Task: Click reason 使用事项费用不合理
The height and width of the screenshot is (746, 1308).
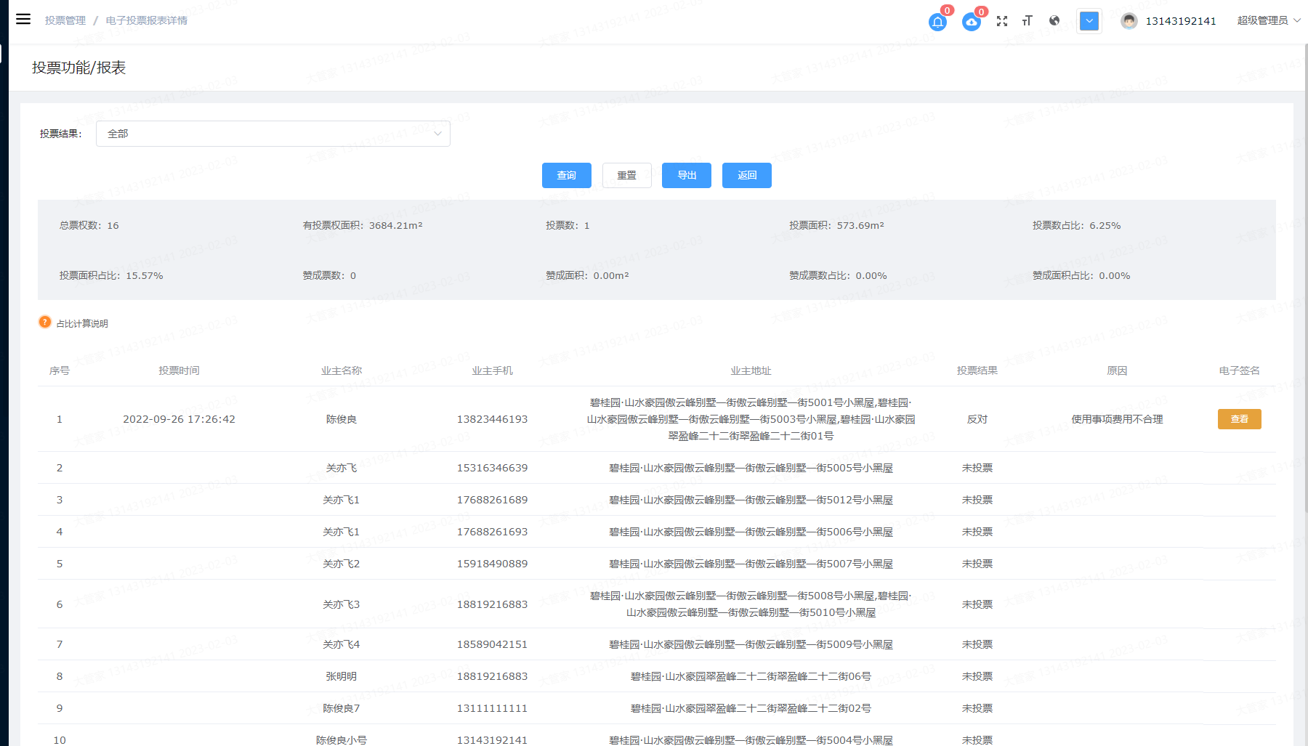Action: click(1117, 419)
